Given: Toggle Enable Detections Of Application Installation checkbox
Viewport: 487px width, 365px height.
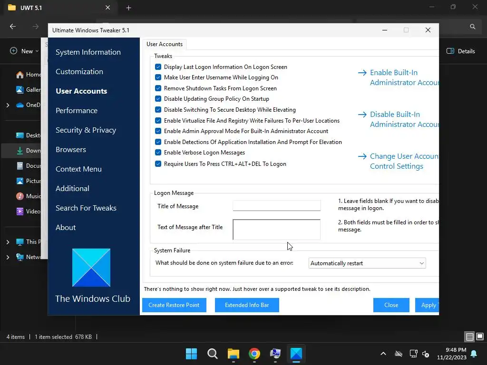Looking at the screenshot, I should point(158,142).
